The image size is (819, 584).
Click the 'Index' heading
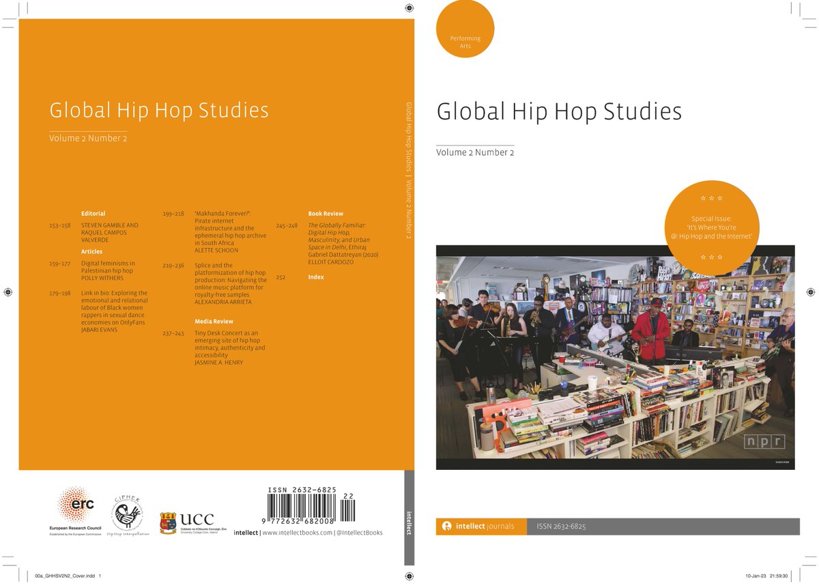coord(316,277)
